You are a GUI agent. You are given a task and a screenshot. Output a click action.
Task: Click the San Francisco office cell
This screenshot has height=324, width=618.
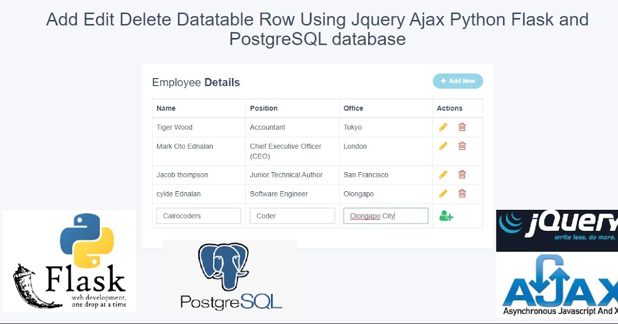click(x=386, y=175)
